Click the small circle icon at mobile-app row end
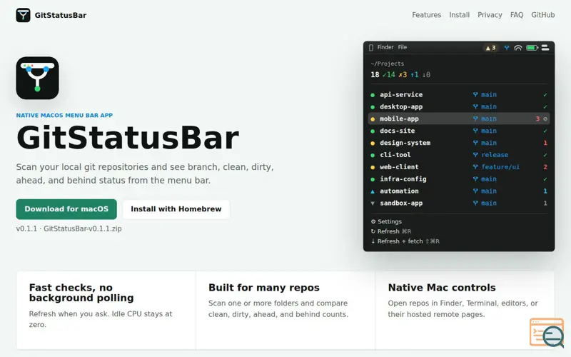This screenshot has width=571, height=357. tap(545, 119)
